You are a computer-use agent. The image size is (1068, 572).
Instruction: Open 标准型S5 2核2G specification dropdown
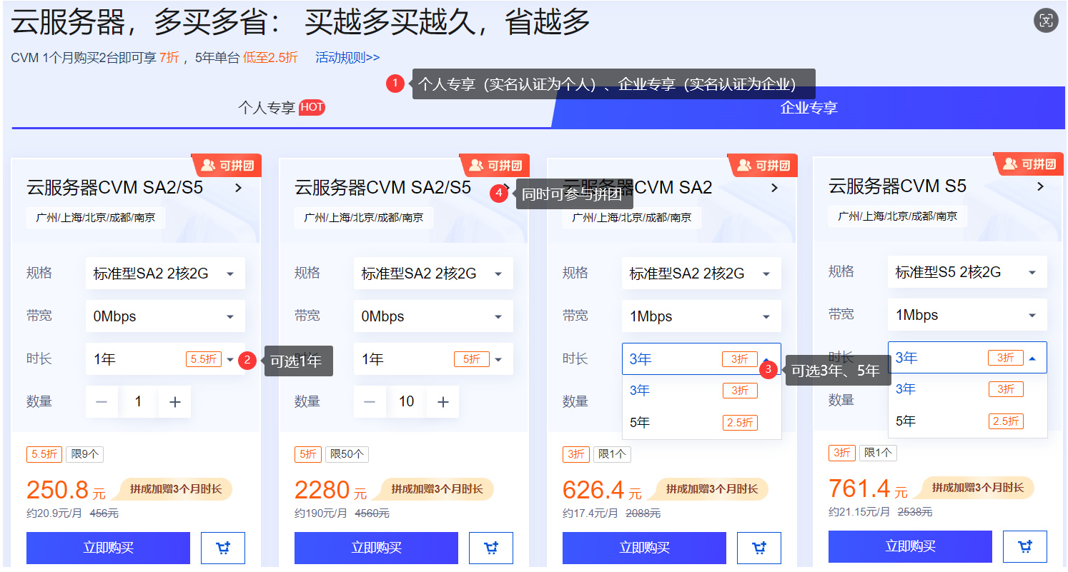pyautogui.click(x=967, y=272)
